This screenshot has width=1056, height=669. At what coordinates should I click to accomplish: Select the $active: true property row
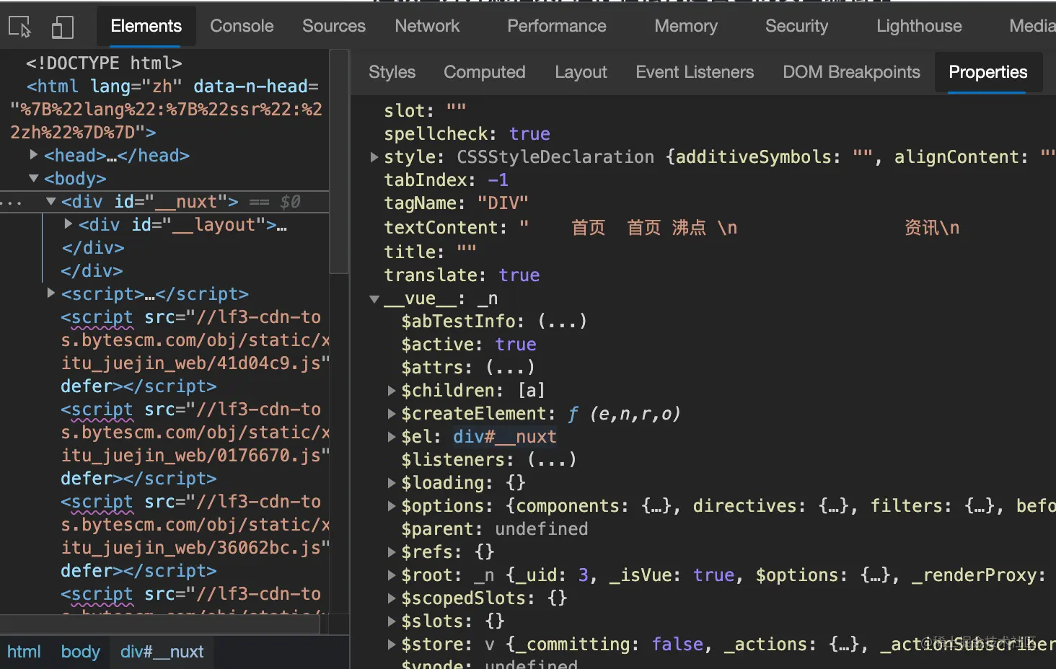[468, 344]
